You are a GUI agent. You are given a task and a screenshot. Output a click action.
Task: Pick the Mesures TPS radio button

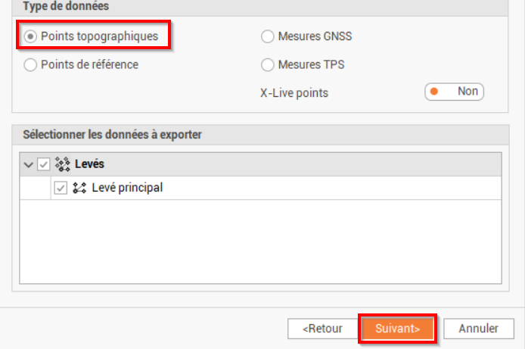pyautogui.click(x=267, y=64)
